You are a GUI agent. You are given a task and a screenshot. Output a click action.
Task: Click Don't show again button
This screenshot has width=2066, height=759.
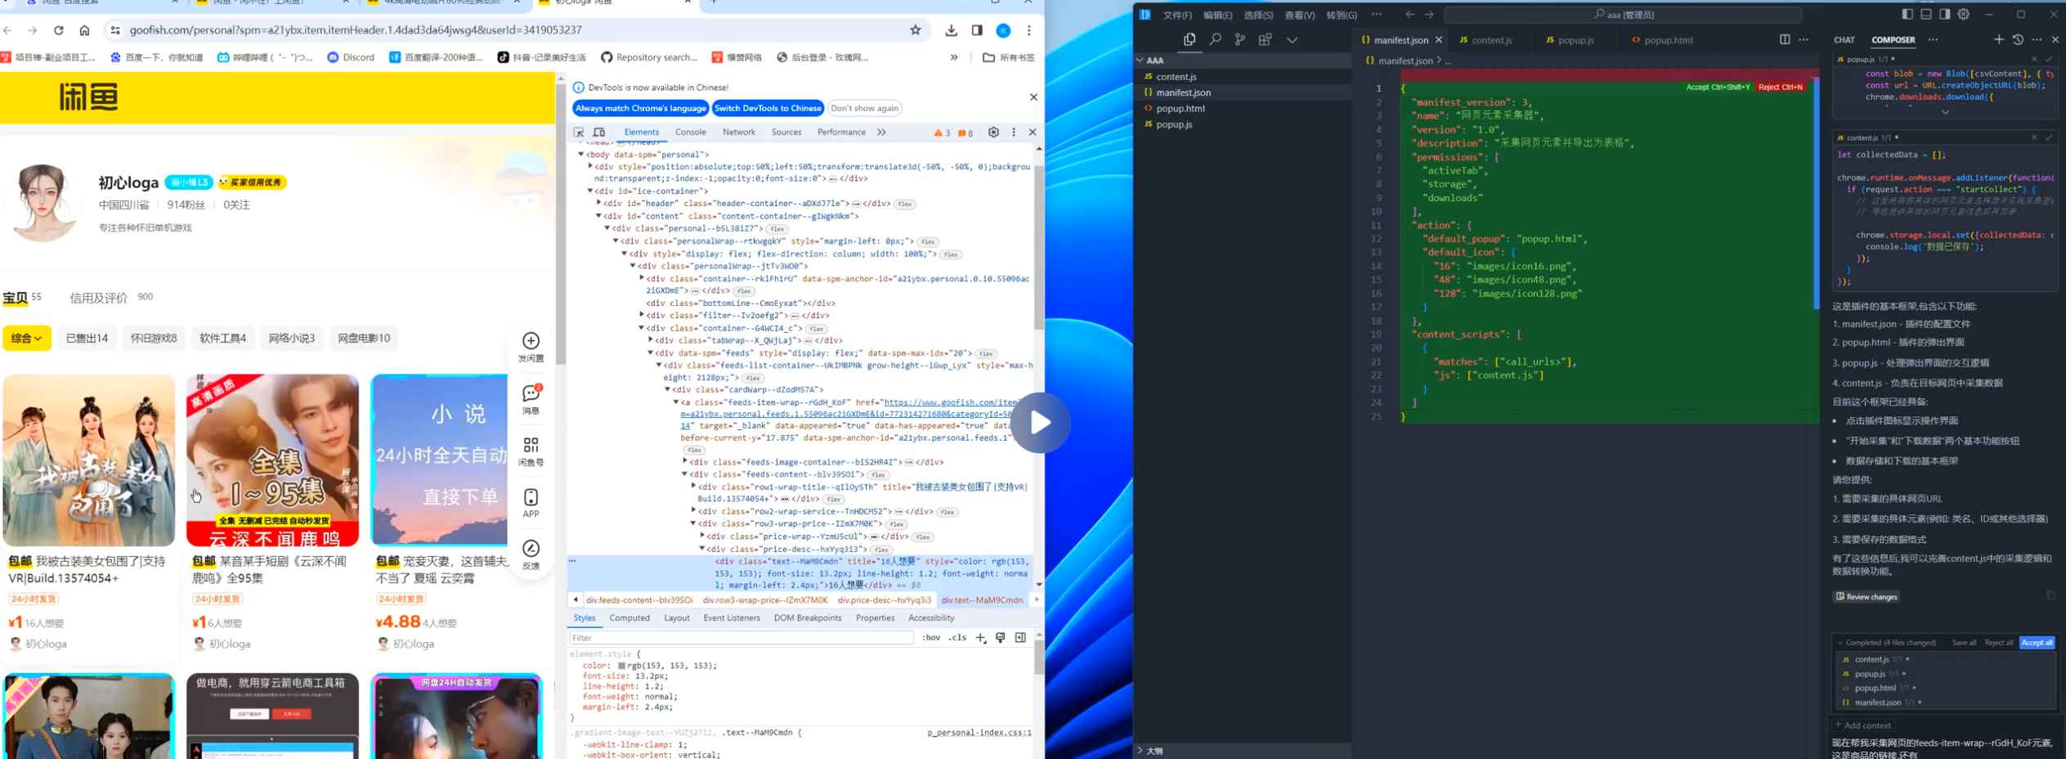[864, 108]
